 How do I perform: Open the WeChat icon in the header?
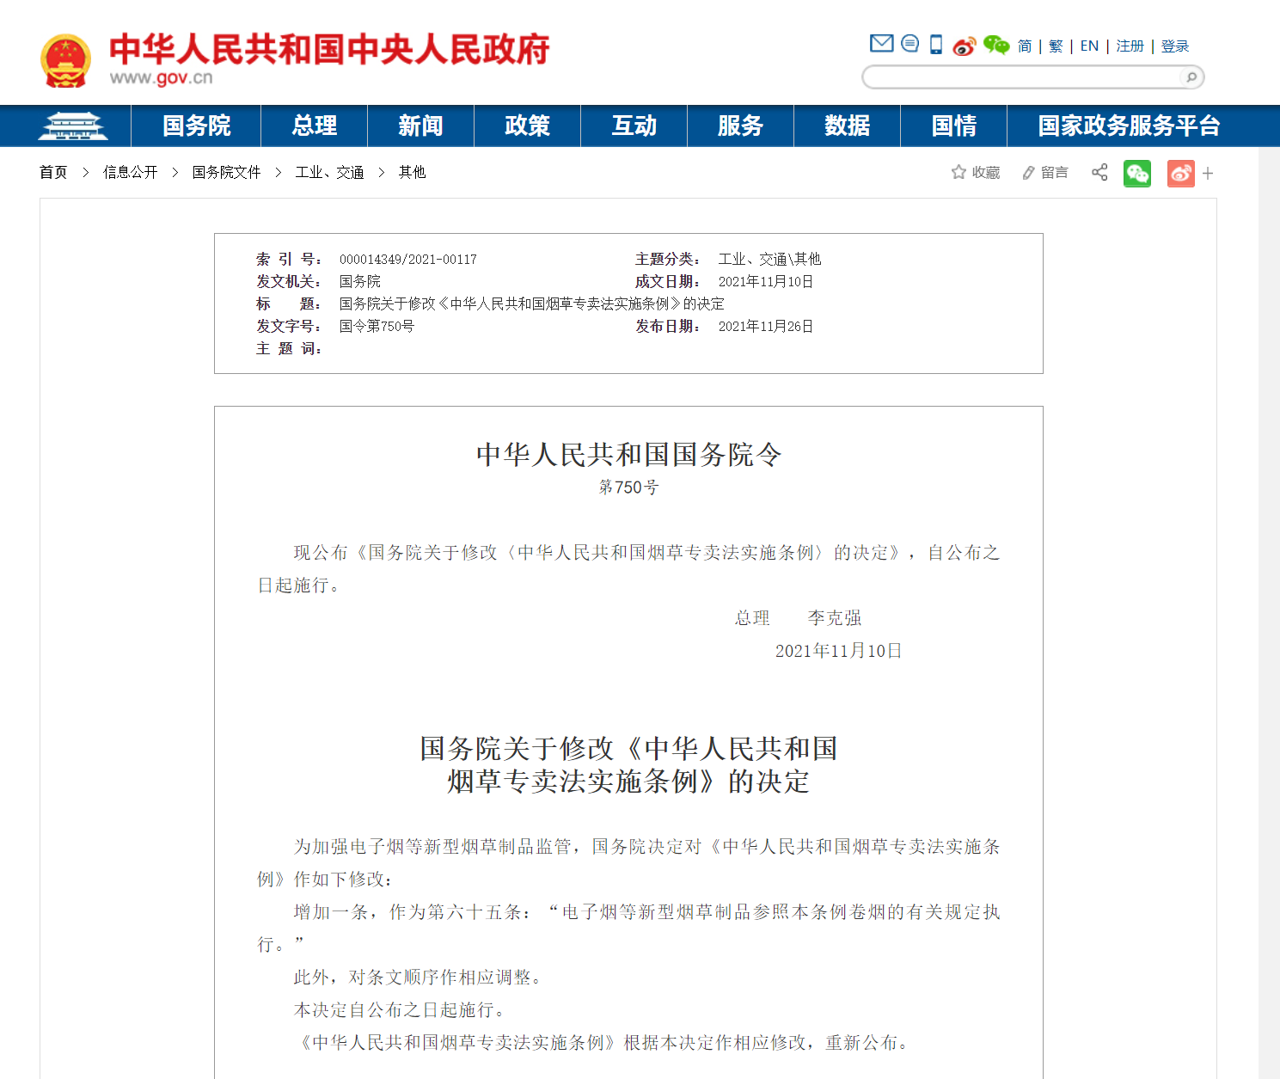tap(996, 46)
